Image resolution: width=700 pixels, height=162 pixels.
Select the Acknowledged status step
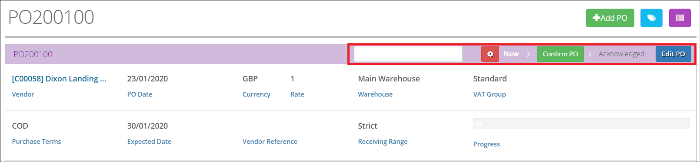[x=621, y=54]
